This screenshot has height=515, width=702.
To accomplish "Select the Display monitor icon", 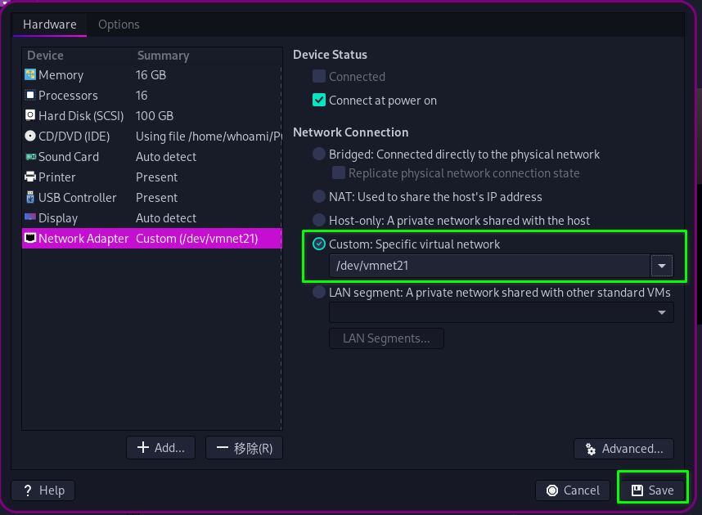I will tap(30, 218).
